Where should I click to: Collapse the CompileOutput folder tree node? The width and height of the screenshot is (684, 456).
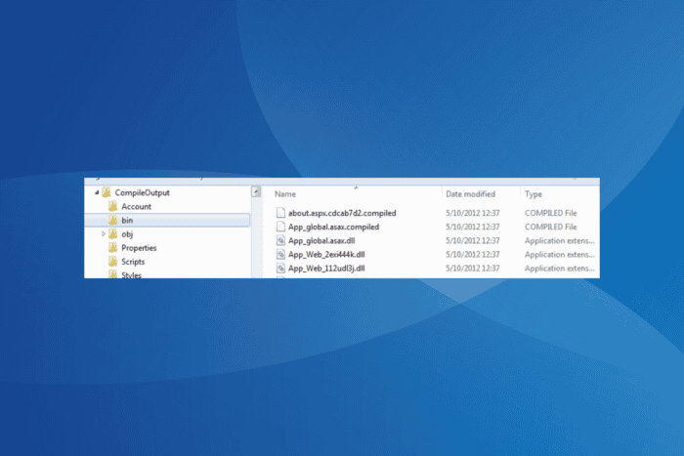coord(97,192)
